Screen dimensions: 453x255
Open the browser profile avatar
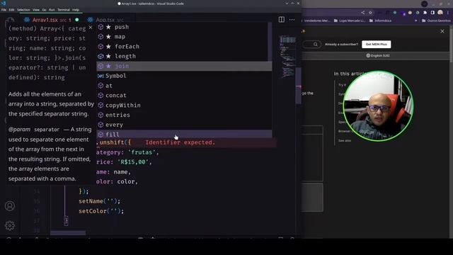[440, 13]
